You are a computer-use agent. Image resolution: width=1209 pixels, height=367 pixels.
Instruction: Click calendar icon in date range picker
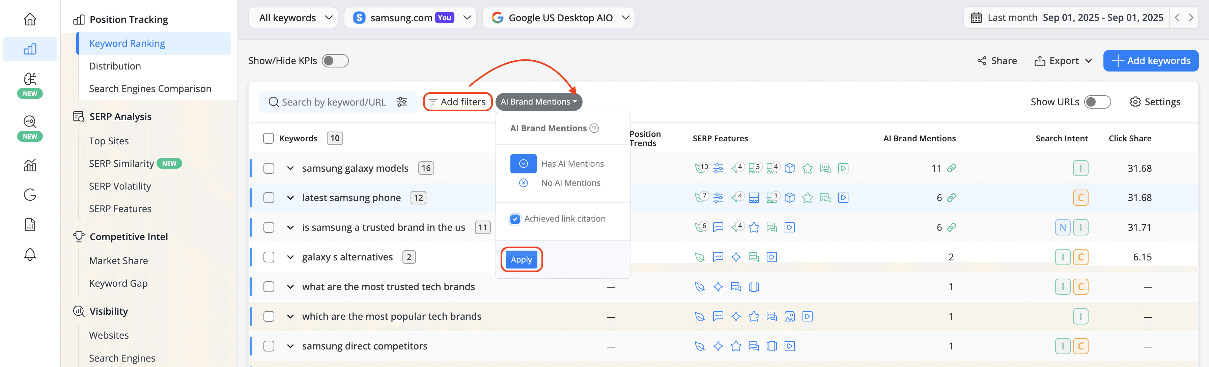[976, 18]
